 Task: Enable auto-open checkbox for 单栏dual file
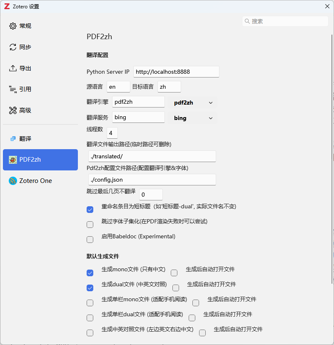click(192, 318)
